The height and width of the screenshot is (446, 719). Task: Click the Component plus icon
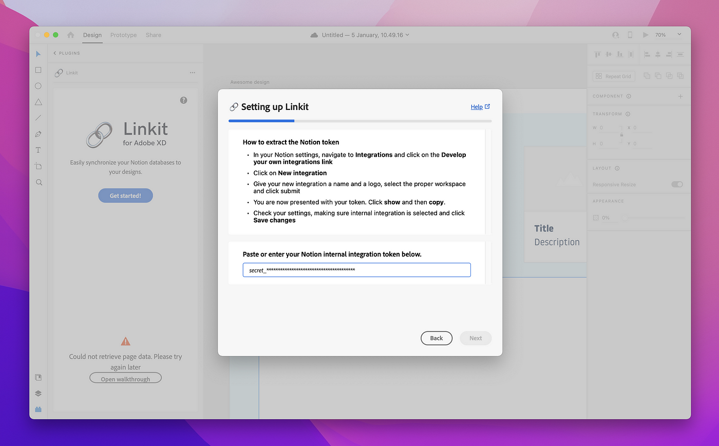click(x=680, y=96)
